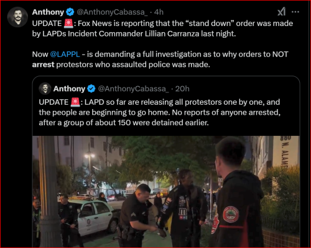Click paragraph demanding a full investigation
Image resolution: width=311 pixels, height=248 pixels.
click(160, 60)
